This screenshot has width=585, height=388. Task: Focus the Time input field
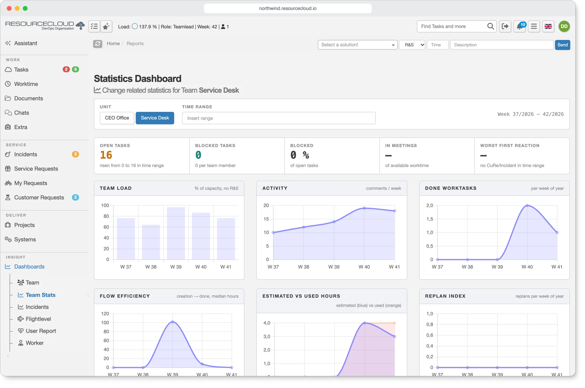(438, 45)
